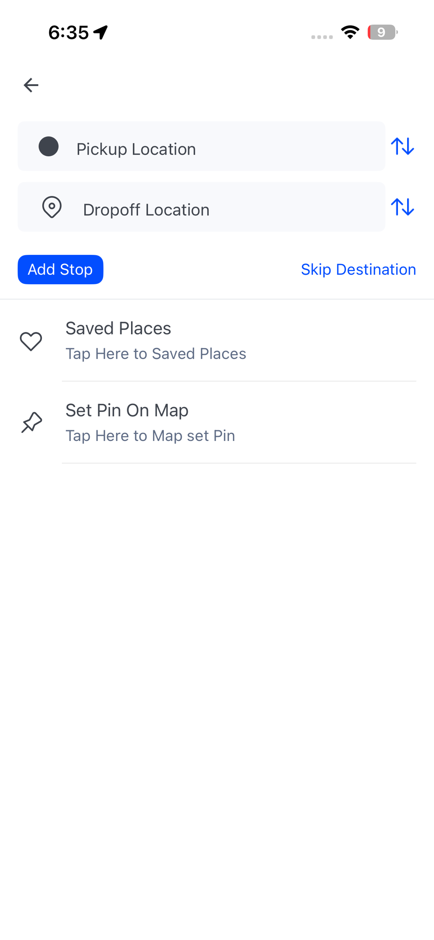Tap the cellular signal dots indicator
434x940 pixels.
(x=322, y=37)
